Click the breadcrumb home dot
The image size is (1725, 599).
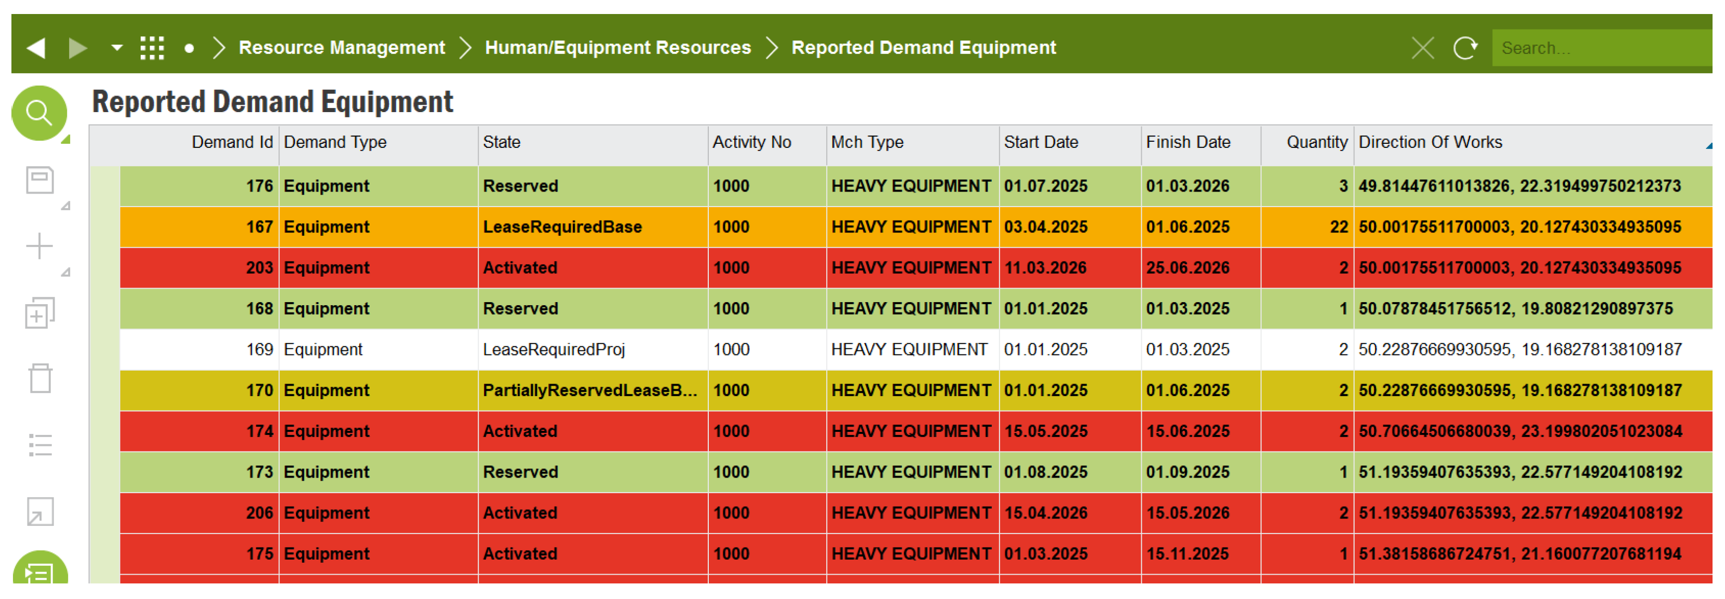(189, 48)
